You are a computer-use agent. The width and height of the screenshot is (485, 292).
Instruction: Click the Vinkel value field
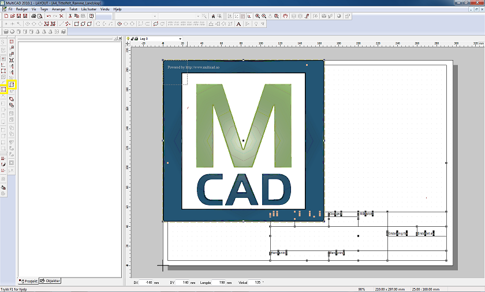click(255, 282)
